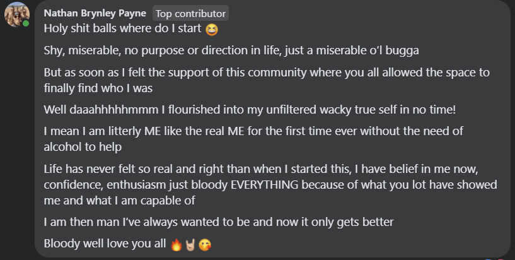This screenshot has height=260, width=515.
Task: Click the Top contributor badge
Action: point(191,13)
